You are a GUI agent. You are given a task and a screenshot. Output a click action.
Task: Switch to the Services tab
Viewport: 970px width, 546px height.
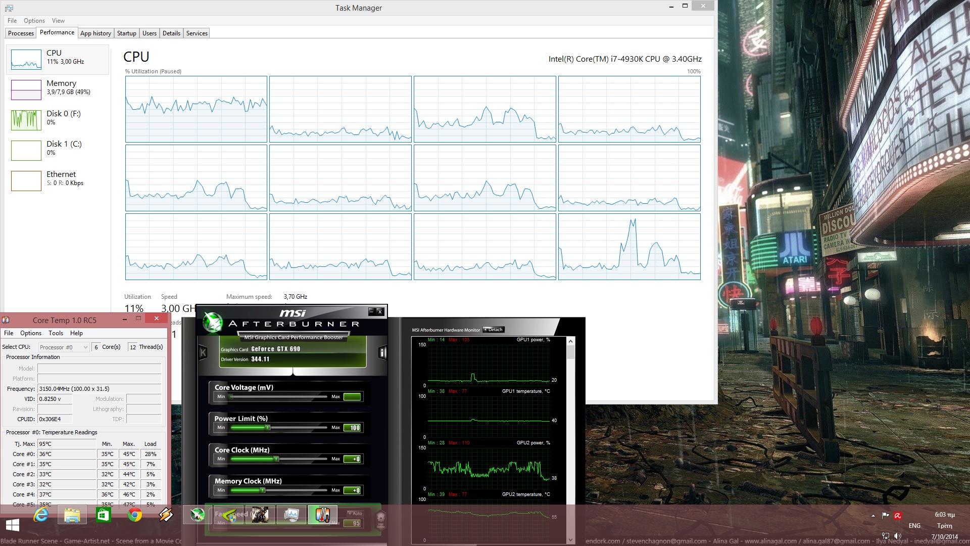coord(197,33)
